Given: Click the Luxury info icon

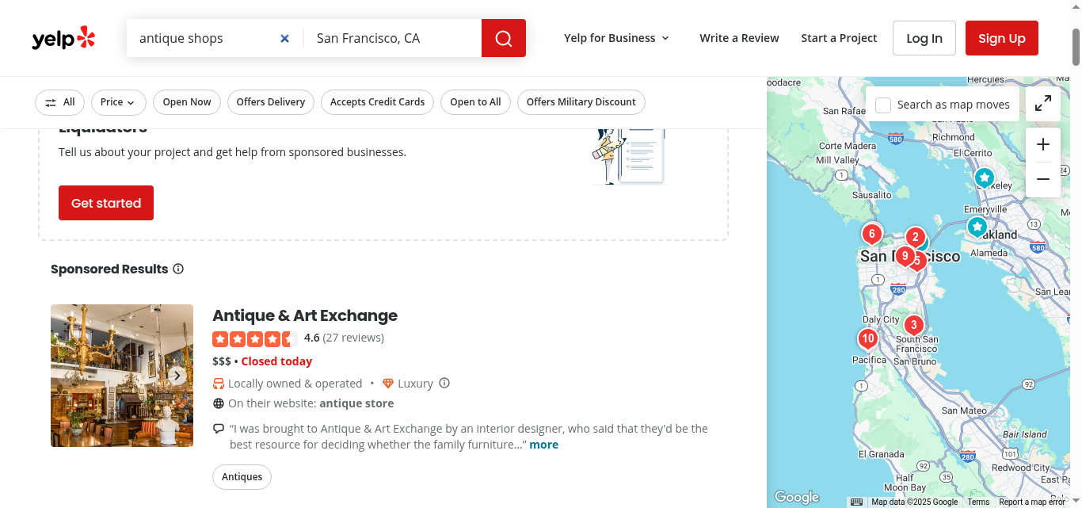Looking at the screenshot, I should click(444, 383).
